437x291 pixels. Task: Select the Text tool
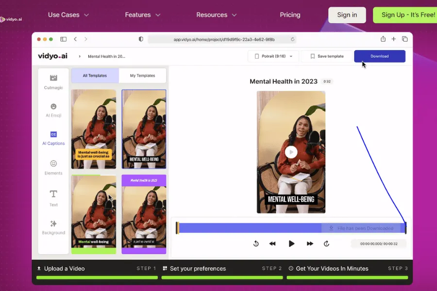53,198
